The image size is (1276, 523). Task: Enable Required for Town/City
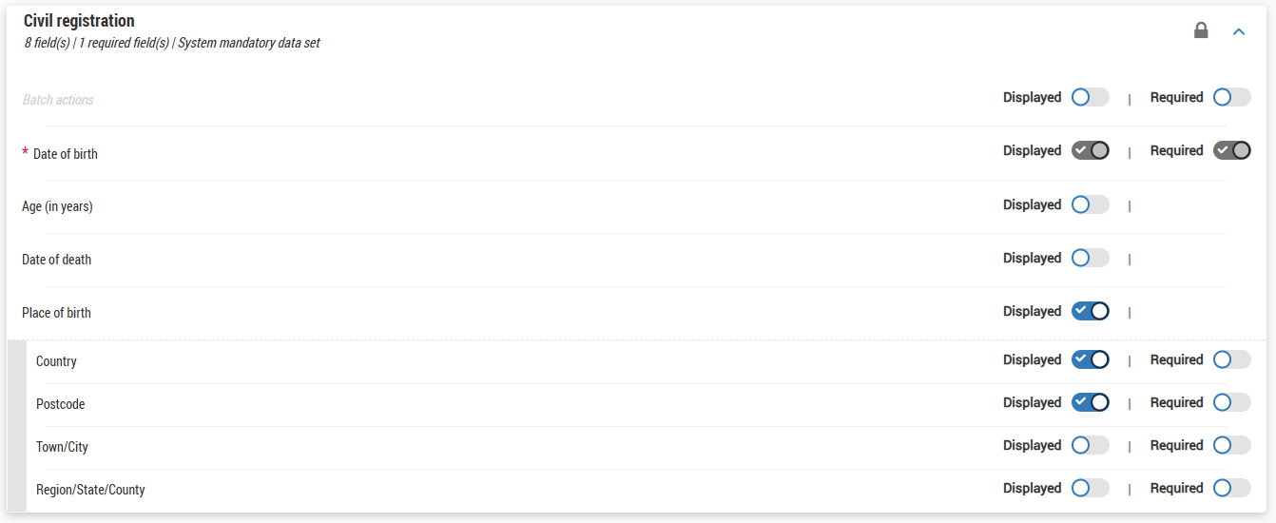click(1231, 445)
